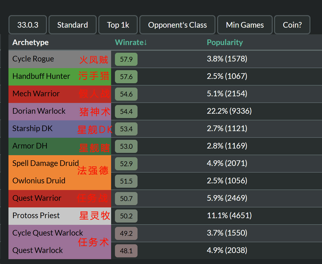Sort table by Winrate column header
The height and width of the screenshot is (264, 322).
tap(131, 42)
